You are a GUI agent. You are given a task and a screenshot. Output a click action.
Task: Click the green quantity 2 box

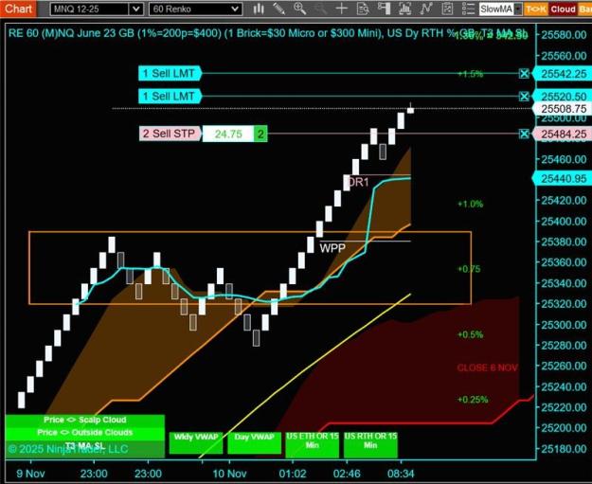coord(260,134)
